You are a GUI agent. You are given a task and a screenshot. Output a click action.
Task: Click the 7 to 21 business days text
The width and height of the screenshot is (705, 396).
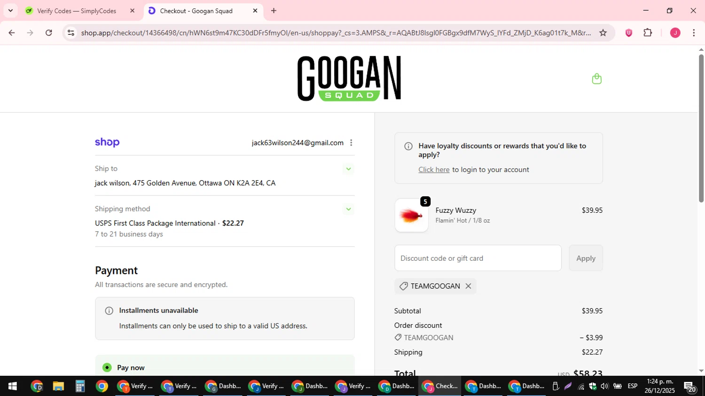click(129, 234)
